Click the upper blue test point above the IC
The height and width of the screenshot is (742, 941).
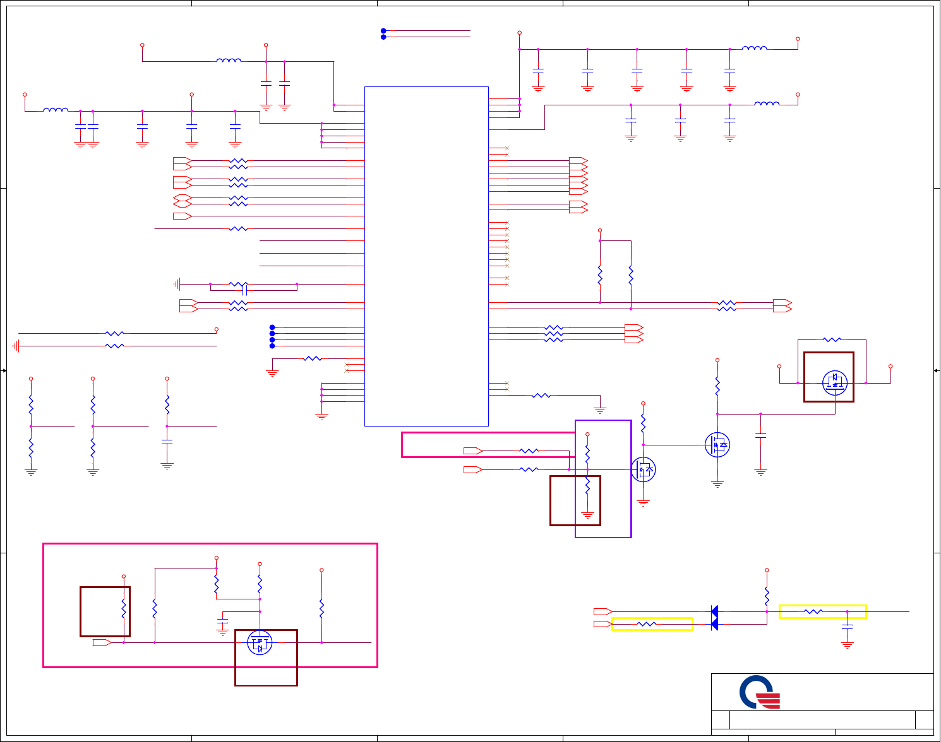click(x=383, y=30)
